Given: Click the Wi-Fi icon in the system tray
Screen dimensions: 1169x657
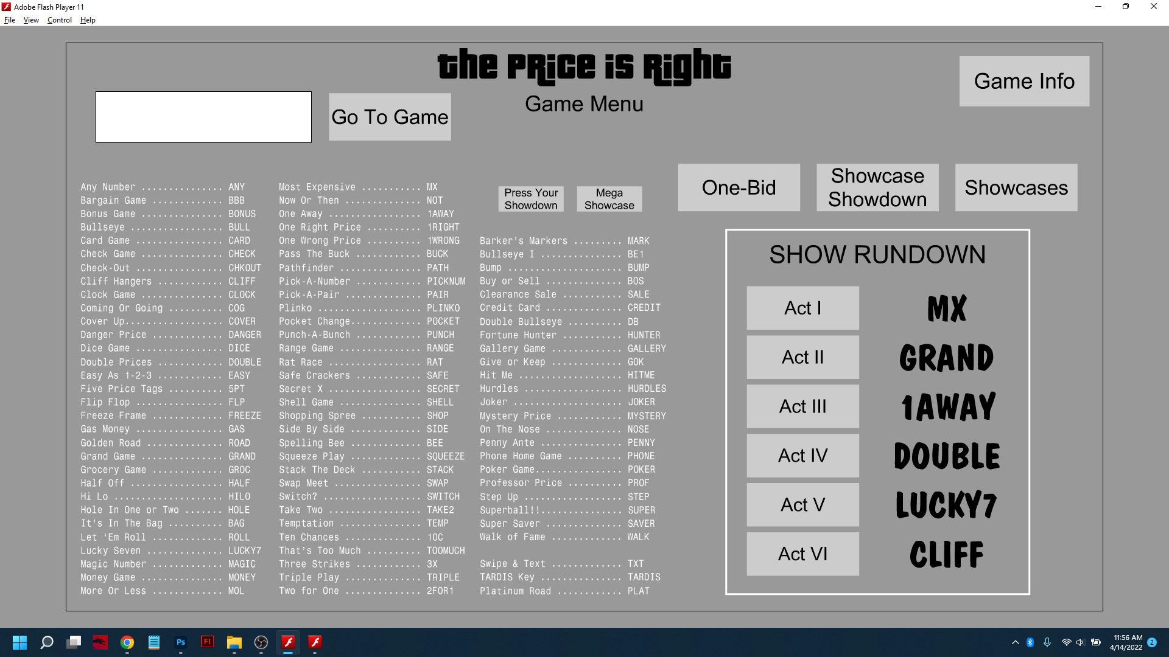Looking at the screenshot, I should pos(1065,642).
